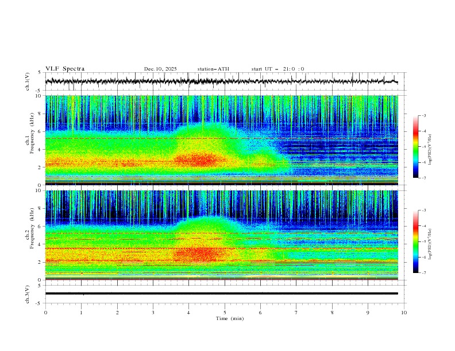Click time axis tick label '0'
The image size is (455, 351).
click(45, 313)
